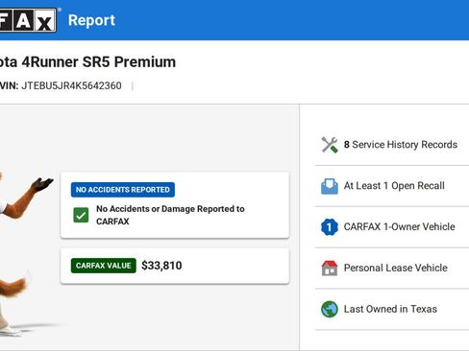
Task: Select Last Owned in Texas row
Action: (392, 309)
